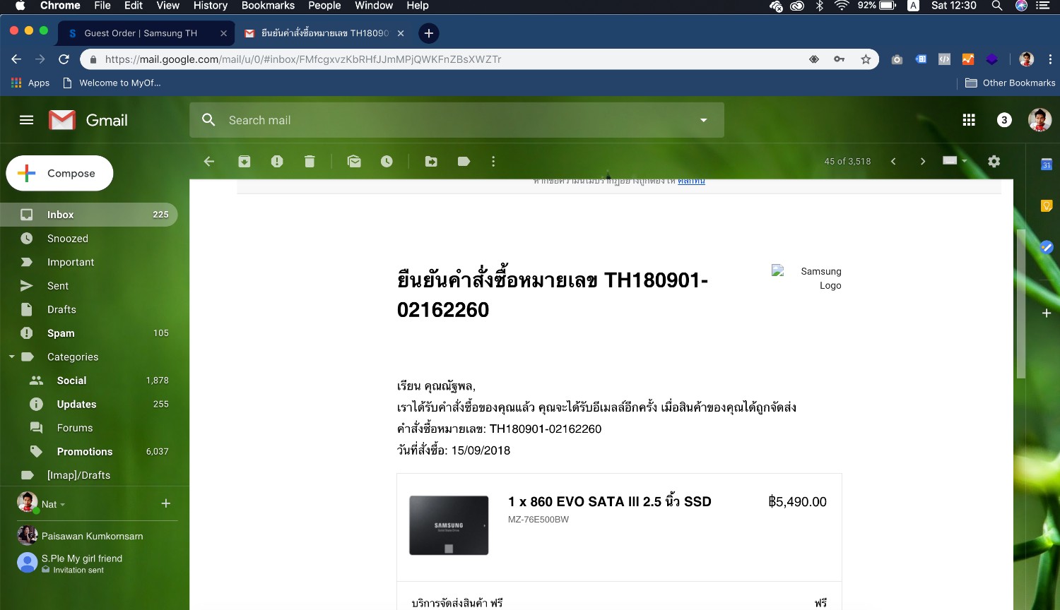Open Google account profile picture
Viewport: 1060px width, 610px height.
click(x=1040, y=120)
